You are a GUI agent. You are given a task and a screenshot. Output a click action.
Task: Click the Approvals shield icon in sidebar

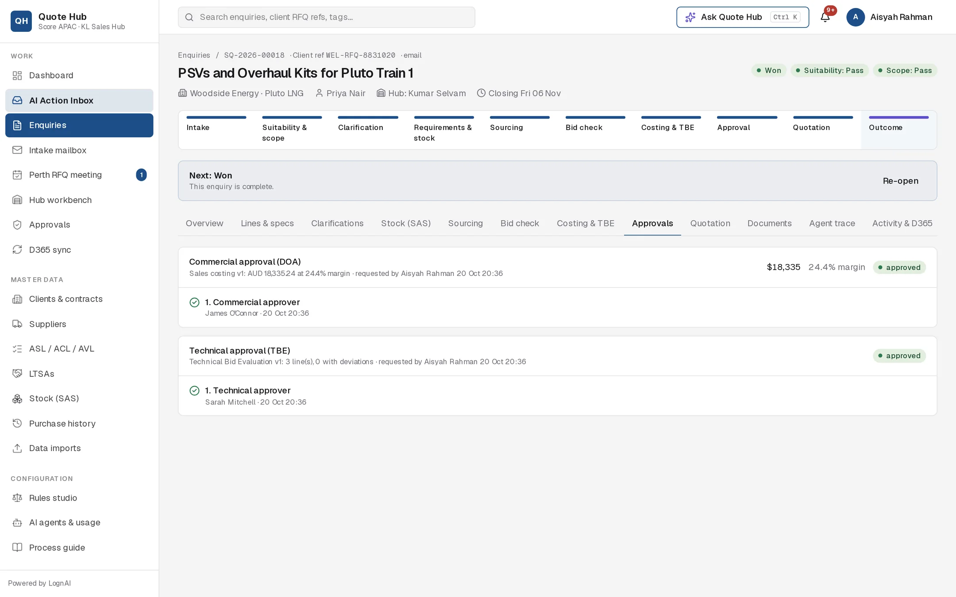(x=17, y=225)
